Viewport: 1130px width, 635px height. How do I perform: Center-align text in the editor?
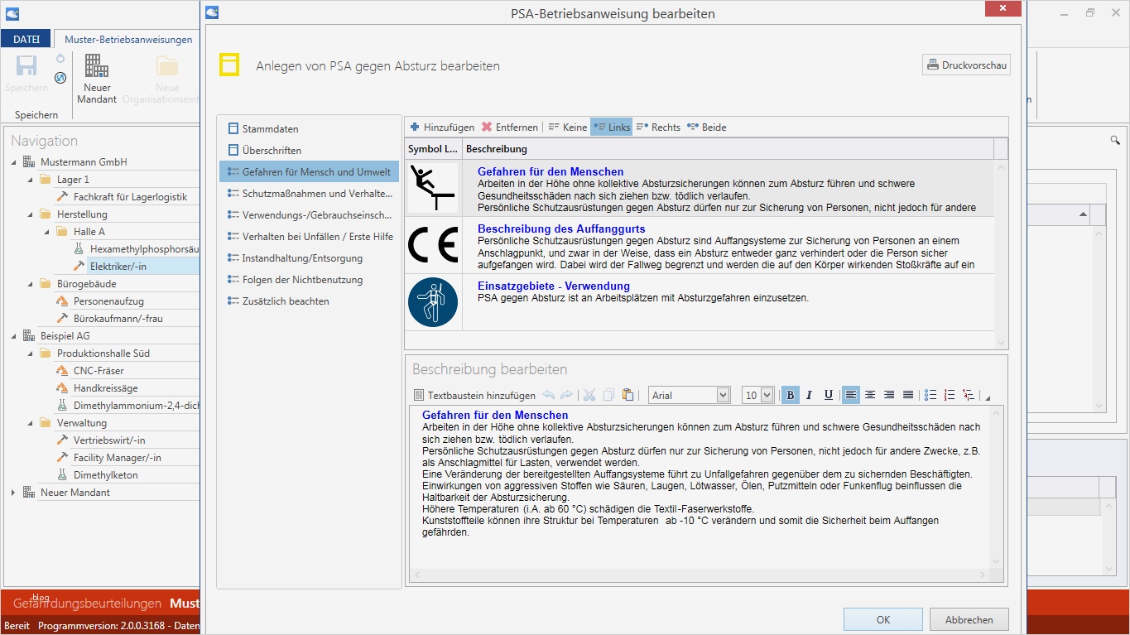coord(870,395)
